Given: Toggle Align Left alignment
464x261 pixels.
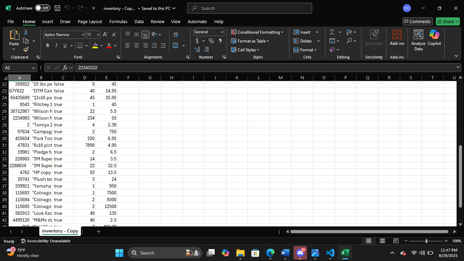Looking at the screenshot, I should coord(128,45).
